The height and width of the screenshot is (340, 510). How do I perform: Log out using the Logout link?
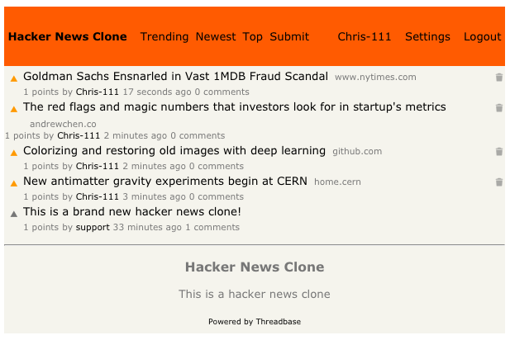click(x=482, y=37)
